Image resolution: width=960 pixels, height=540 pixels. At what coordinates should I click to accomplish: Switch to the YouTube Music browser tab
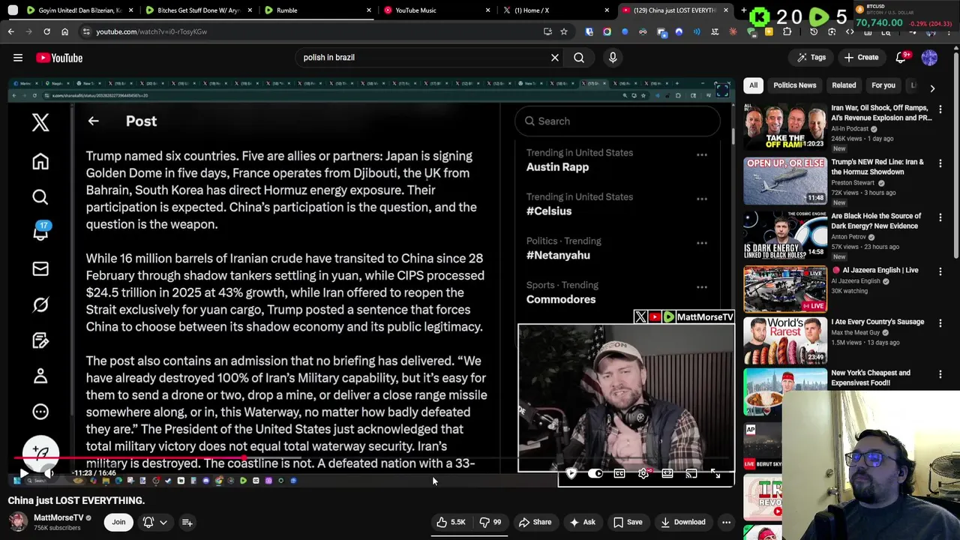point(436,10)
